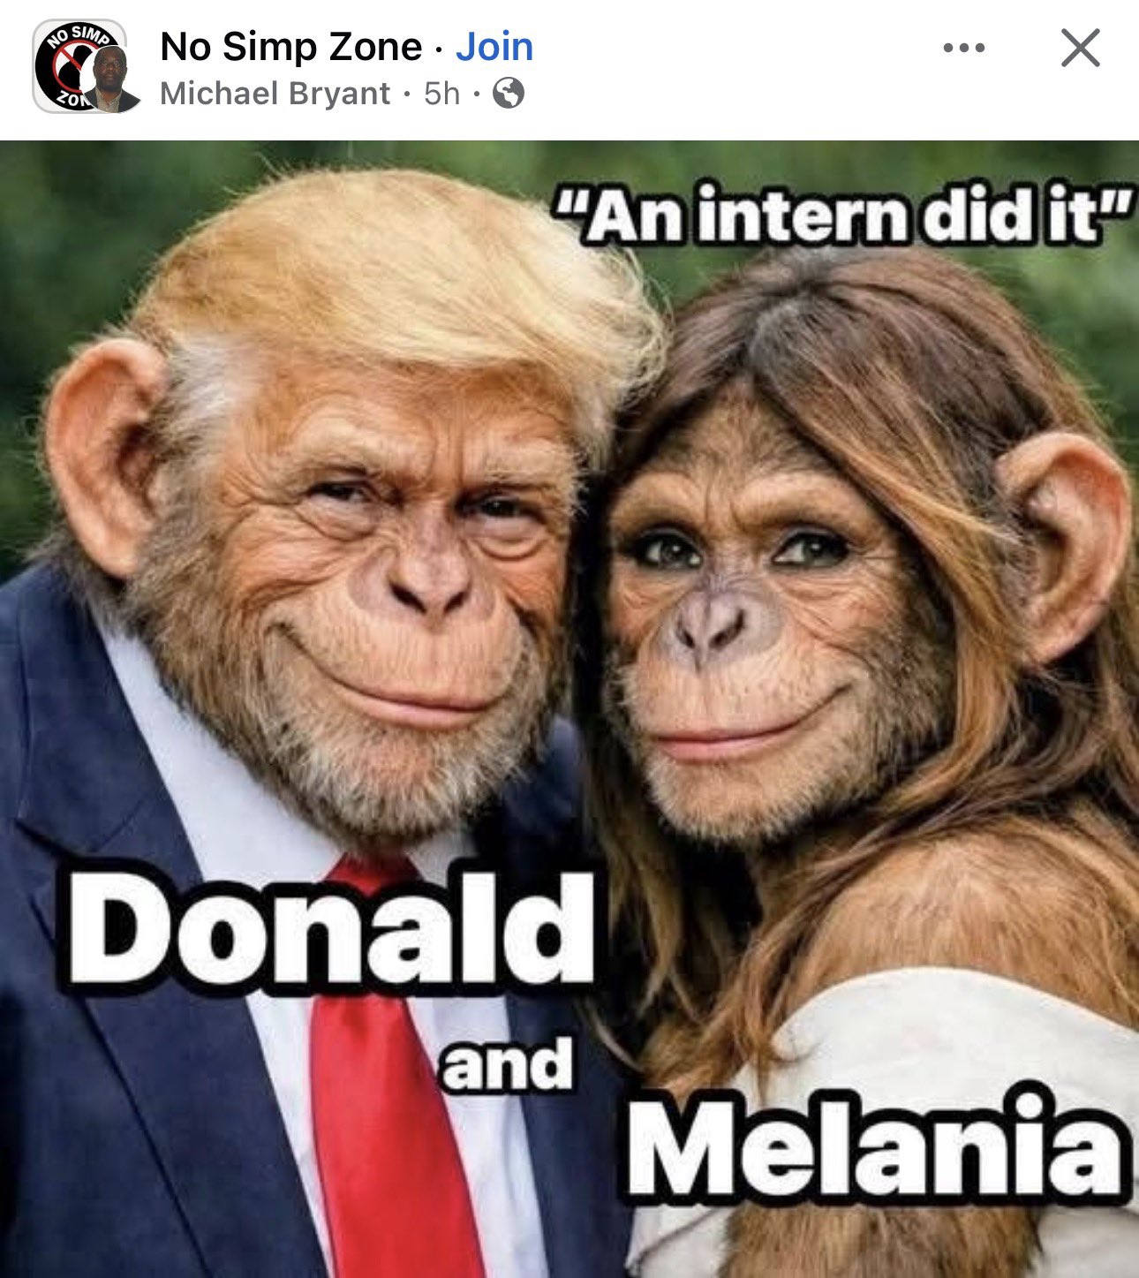
Task: Tap the large "Donald" text on the meme
Action: (x=332, y=928)
